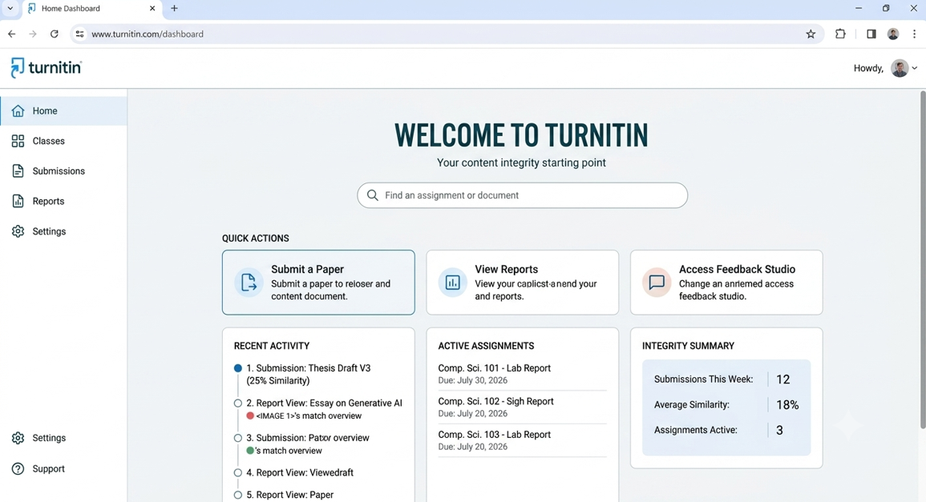Select the Submission: Pator overview bullet
The height and width of the screenshot is (502, 926).
pos(238,438)
